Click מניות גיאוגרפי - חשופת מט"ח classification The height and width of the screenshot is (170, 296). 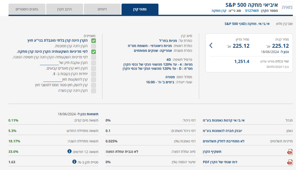coord(150,46)
